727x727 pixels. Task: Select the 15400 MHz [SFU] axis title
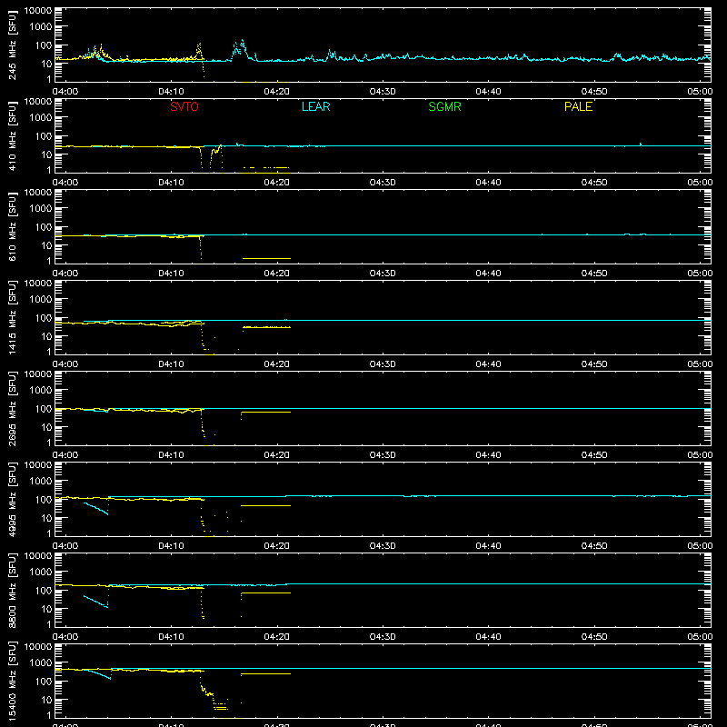(x=13, y=681)
